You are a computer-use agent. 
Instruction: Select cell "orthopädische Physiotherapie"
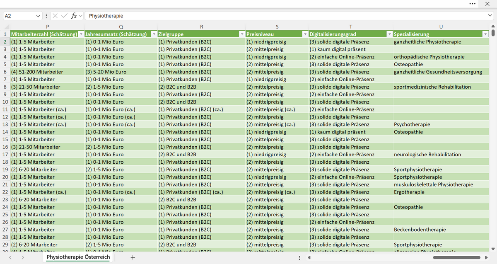441,57
